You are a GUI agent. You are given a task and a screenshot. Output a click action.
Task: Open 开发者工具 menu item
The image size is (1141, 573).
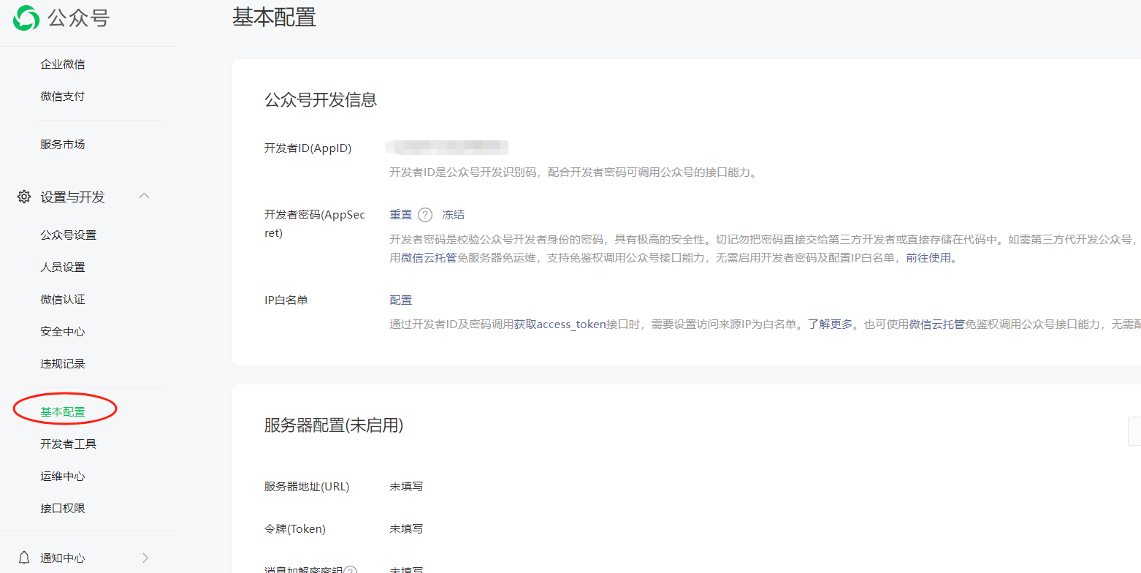(69, 444)
